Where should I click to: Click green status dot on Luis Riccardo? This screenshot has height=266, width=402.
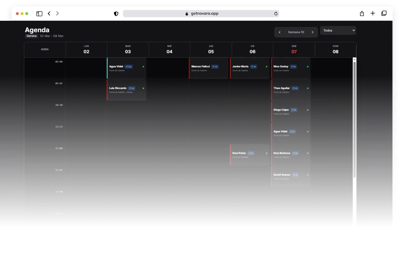click(x=143, y=88)
